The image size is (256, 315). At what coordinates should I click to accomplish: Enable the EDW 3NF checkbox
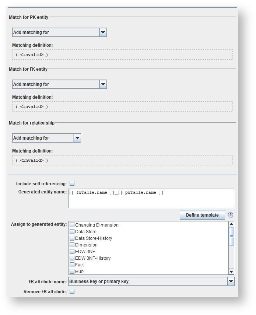point(72,252)
